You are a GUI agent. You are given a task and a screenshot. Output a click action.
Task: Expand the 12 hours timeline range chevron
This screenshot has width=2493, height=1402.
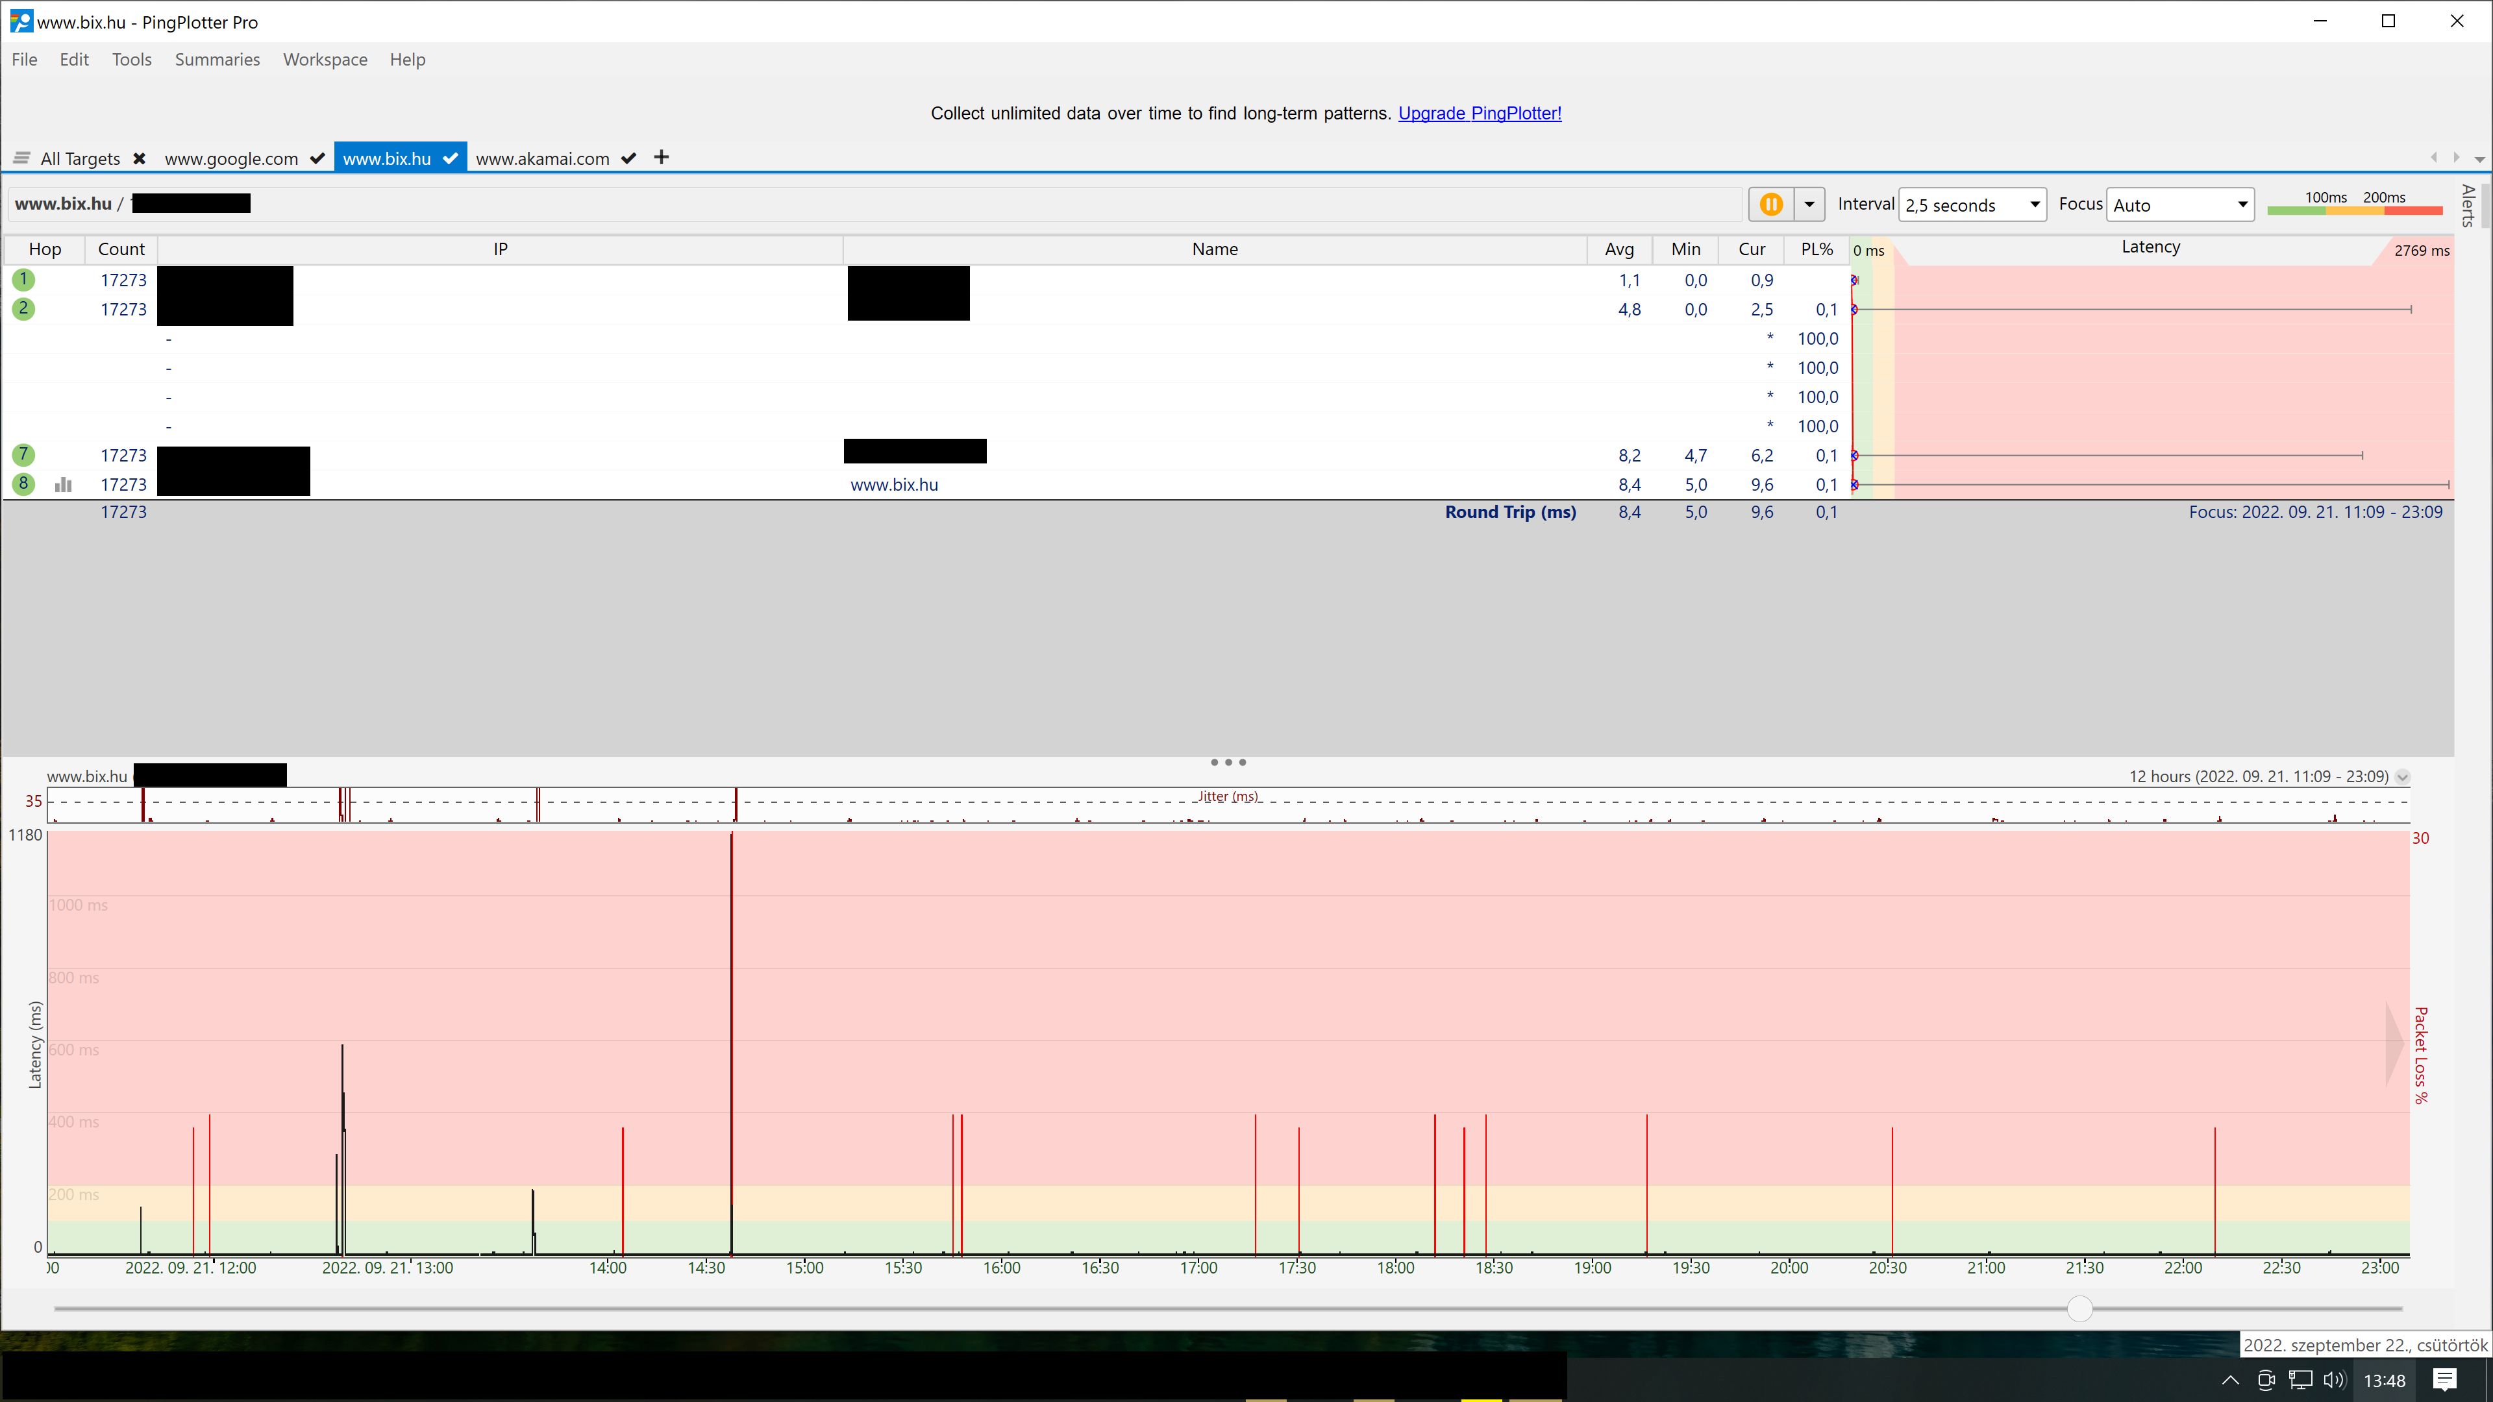click(x=2402, y=777)
